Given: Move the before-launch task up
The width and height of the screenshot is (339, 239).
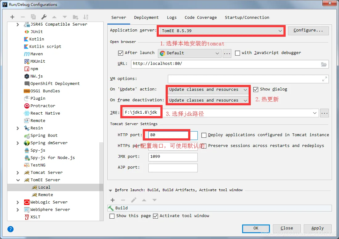Looking at the screenshot, I should (144, 200).
